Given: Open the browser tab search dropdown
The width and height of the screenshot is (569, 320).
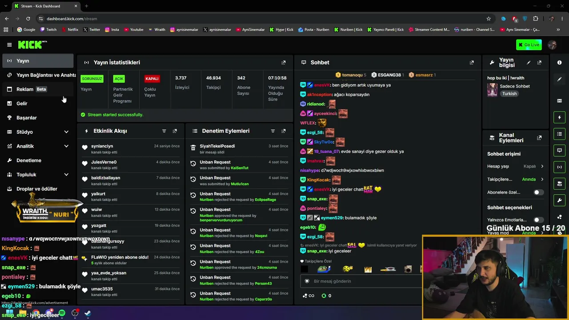Looking at the screenshot, I should [x=6, y=6].
